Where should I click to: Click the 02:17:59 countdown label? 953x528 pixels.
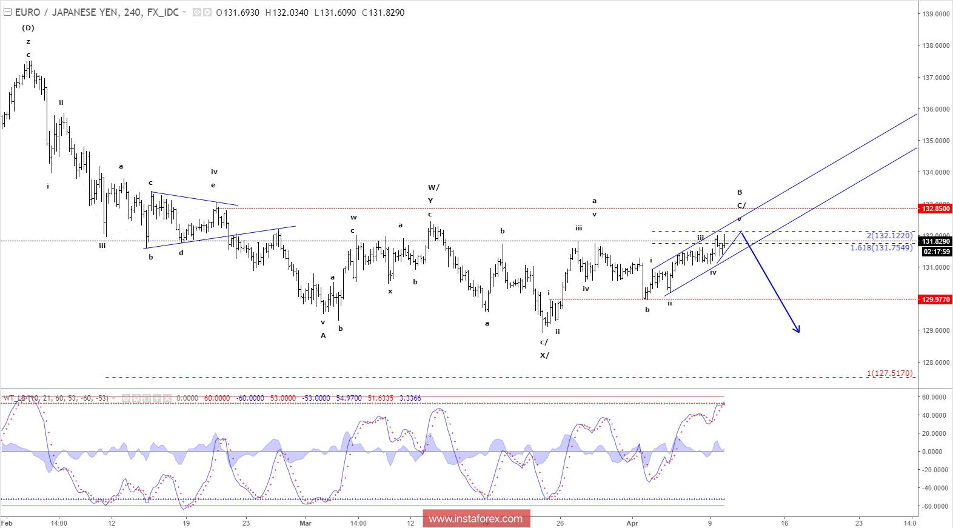(x=936, y=252)
